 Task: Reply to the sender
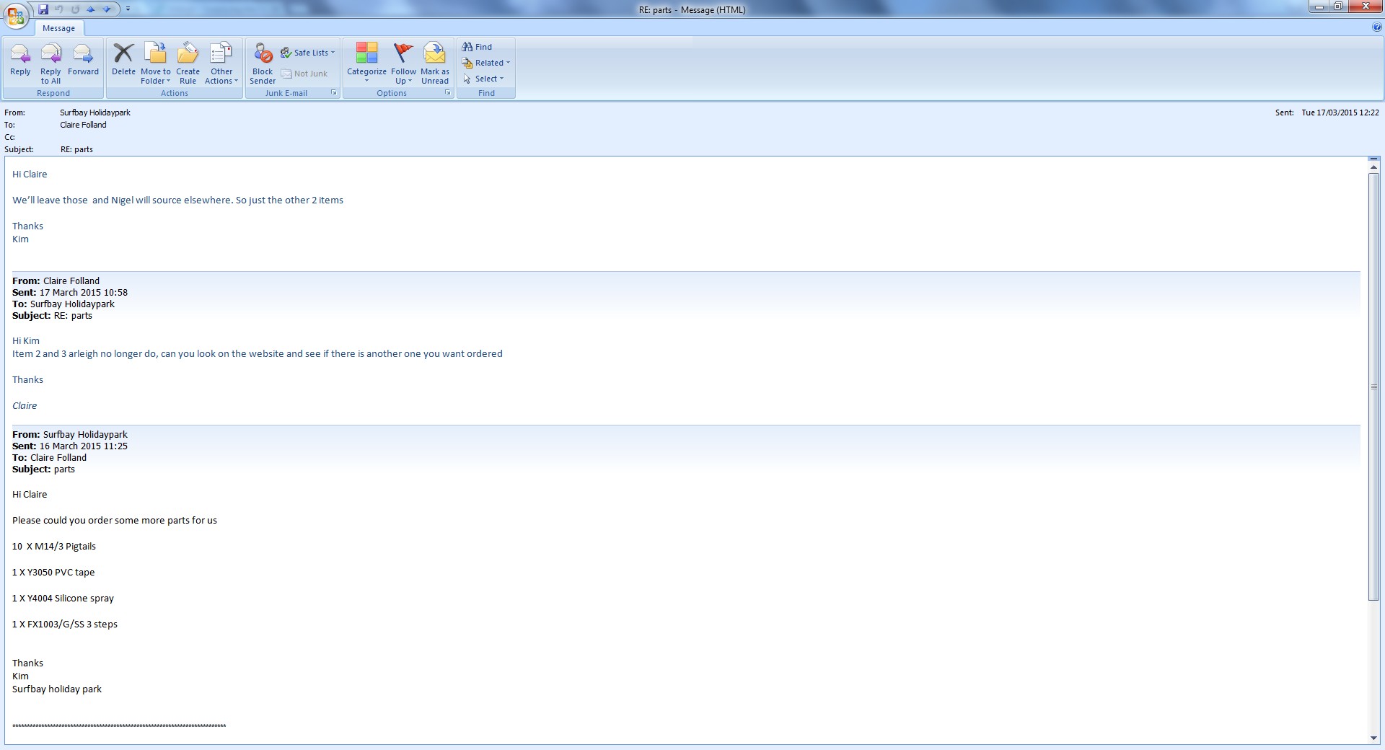pyautogui.click(x=20, y=63)
